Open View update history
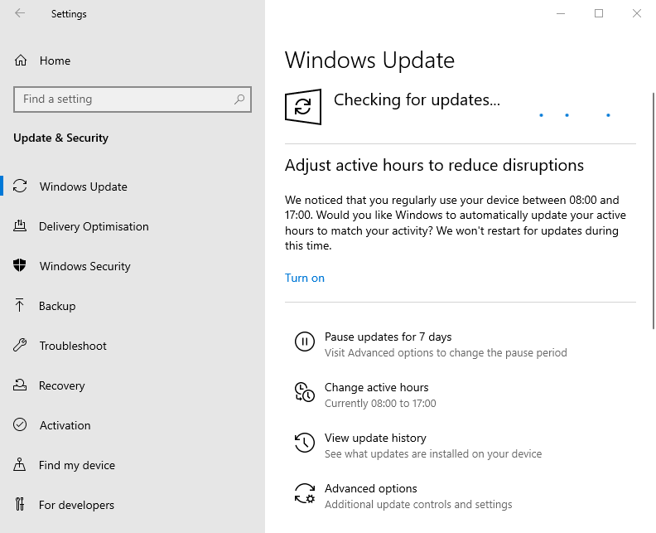The height and width of the screenshot is (533, 656). click(375, 438)
